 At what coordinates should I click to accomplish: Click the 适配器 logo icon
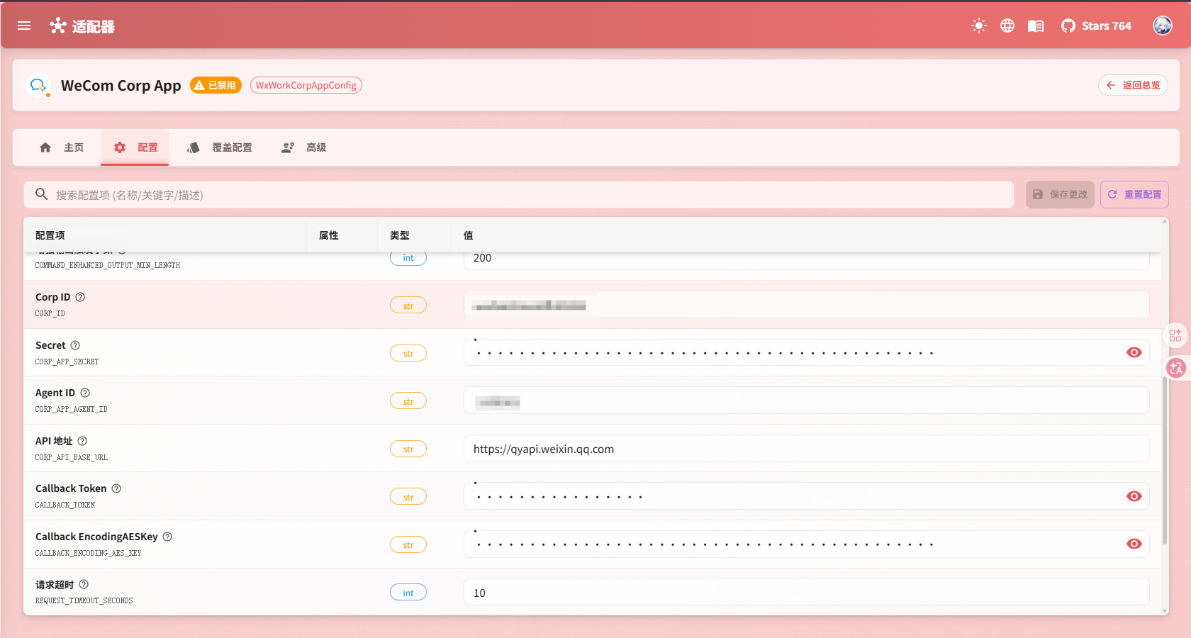[x=57, y=26]
